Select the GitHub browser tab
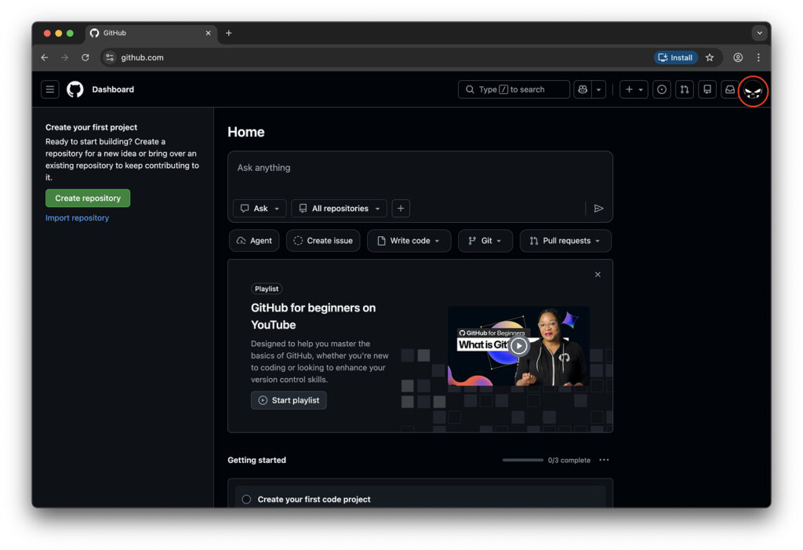Image resolution: width=803 pixels, height=550 pixels. tap(151, 33)
